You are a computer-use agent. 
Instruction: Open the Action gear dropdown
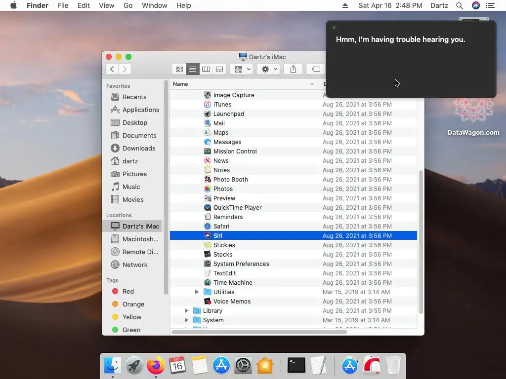[268, 69]
